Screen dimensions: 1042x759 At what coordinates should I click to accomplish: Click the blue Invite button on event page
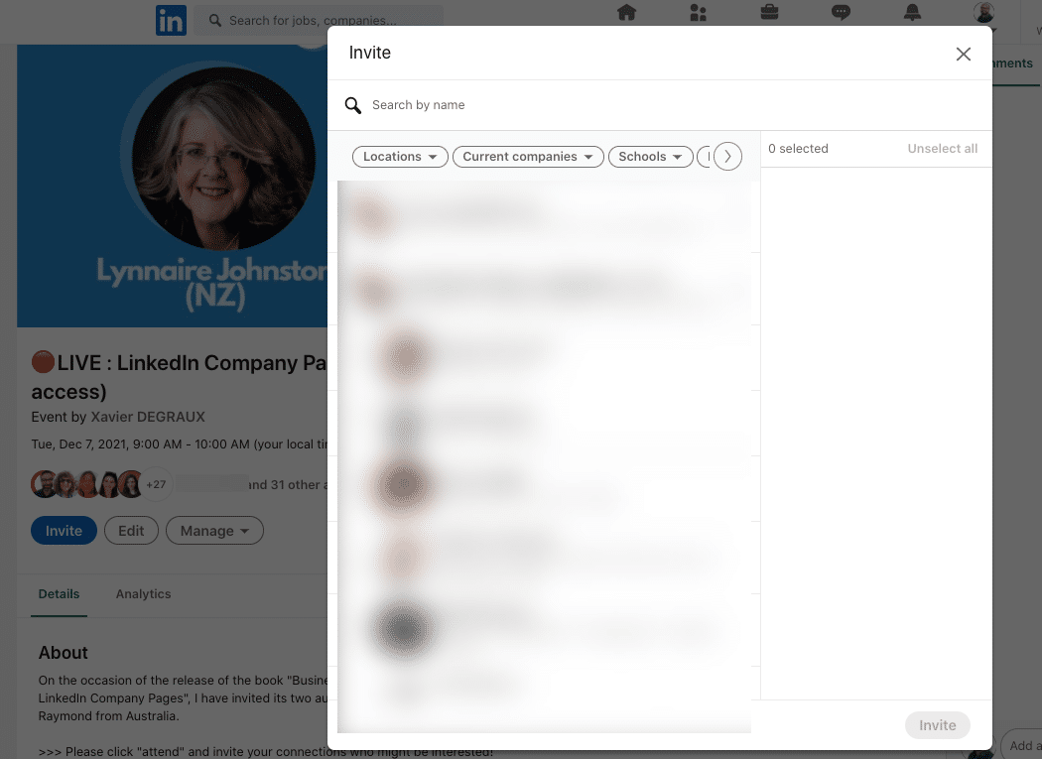pyautogui.click(x=64, y=531)
